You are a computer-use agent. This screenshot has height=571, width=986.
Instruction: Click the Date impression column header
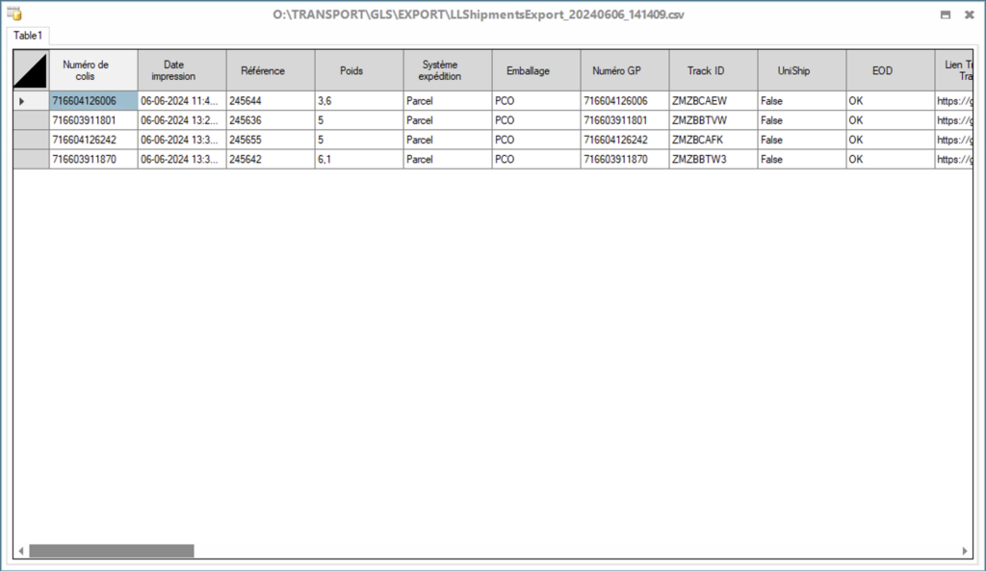[181, 70]
